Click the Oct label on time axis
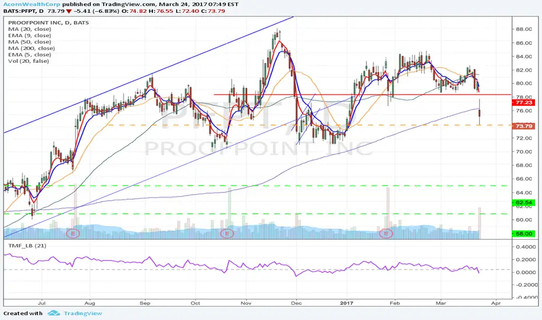The height and width of the screenshot is (320, 542). point(195,303)
